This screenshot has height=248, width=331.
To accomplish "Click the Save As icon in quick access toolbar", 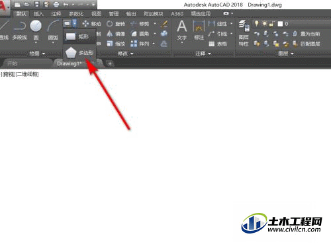I will pos(46,4).
